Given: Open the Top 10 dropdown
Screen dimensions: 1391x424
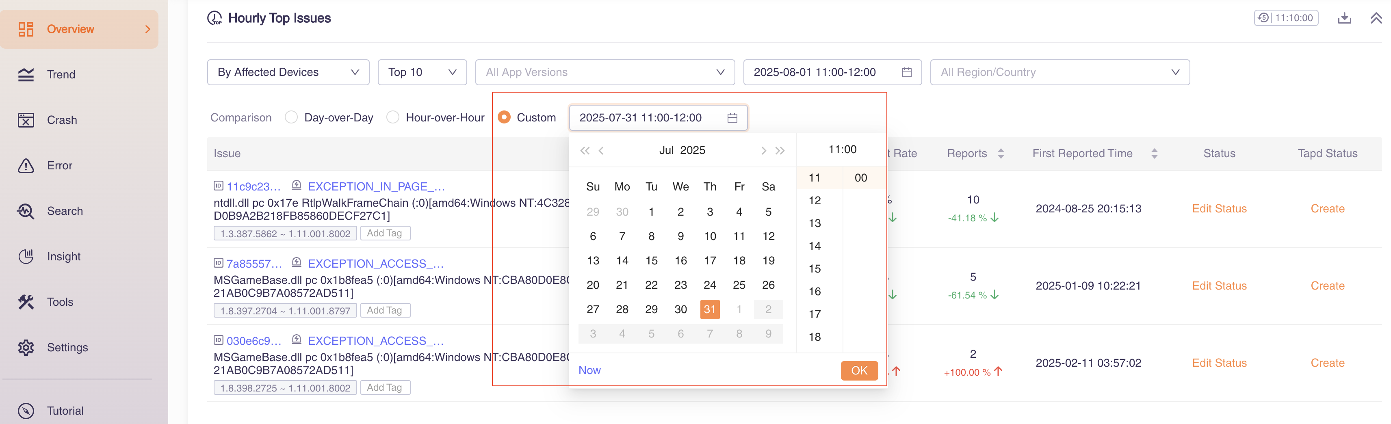Looking at the screenshot, I should (x=422, y=72).
